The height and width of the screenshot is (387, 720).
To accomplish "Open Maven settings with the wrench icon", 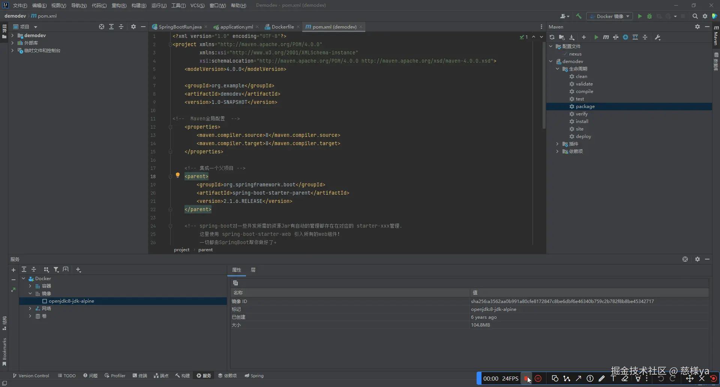I will pos(657,37).
